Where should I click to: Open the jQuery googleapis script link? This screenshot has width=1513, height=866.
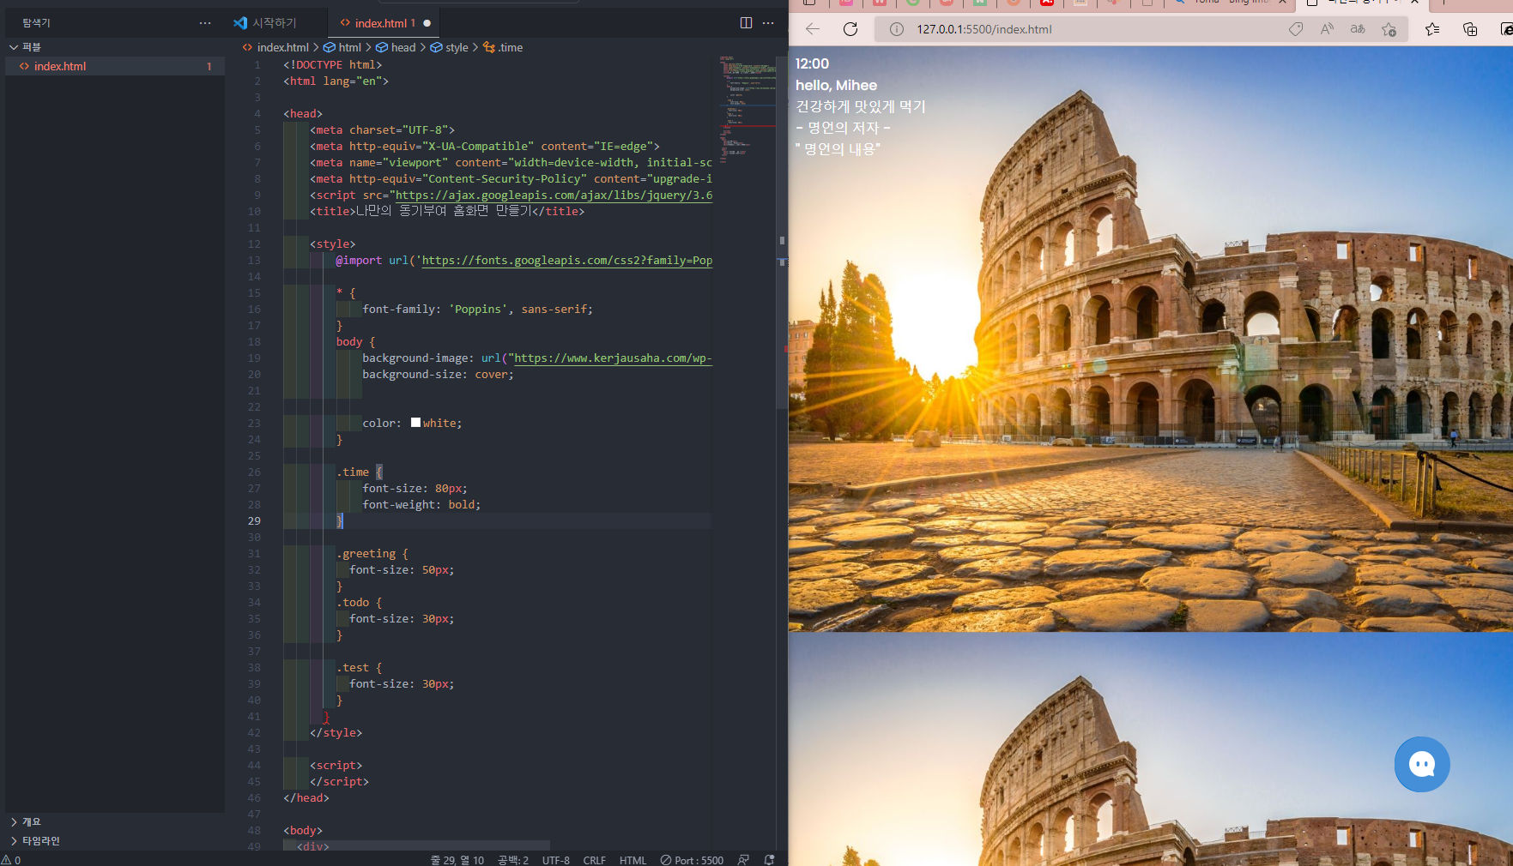click(554, 195)
